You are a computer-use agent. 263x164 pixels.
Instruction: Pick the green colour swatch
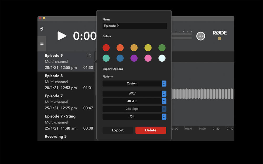162,47
